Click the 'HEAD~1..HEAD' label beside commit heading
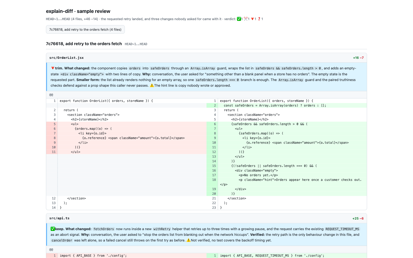 click(x=136, y=44)
